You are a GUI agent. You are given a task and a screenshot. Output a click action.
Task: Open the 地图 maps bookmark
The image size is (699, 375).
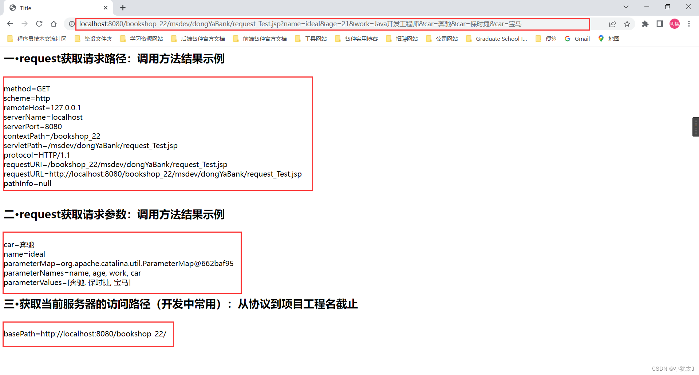click(x=609, y=39)
